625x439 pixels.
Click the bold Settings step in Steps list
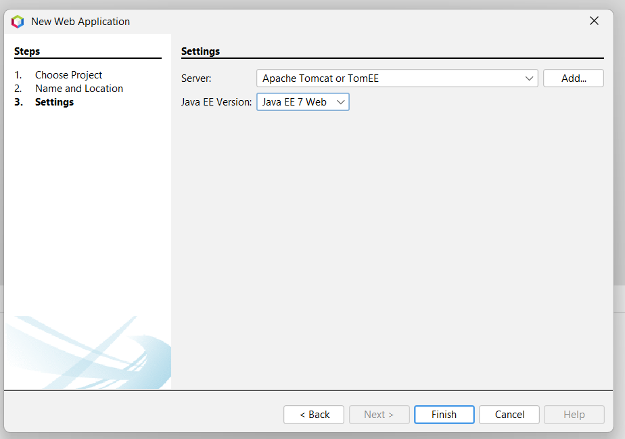tap(54, 102)
